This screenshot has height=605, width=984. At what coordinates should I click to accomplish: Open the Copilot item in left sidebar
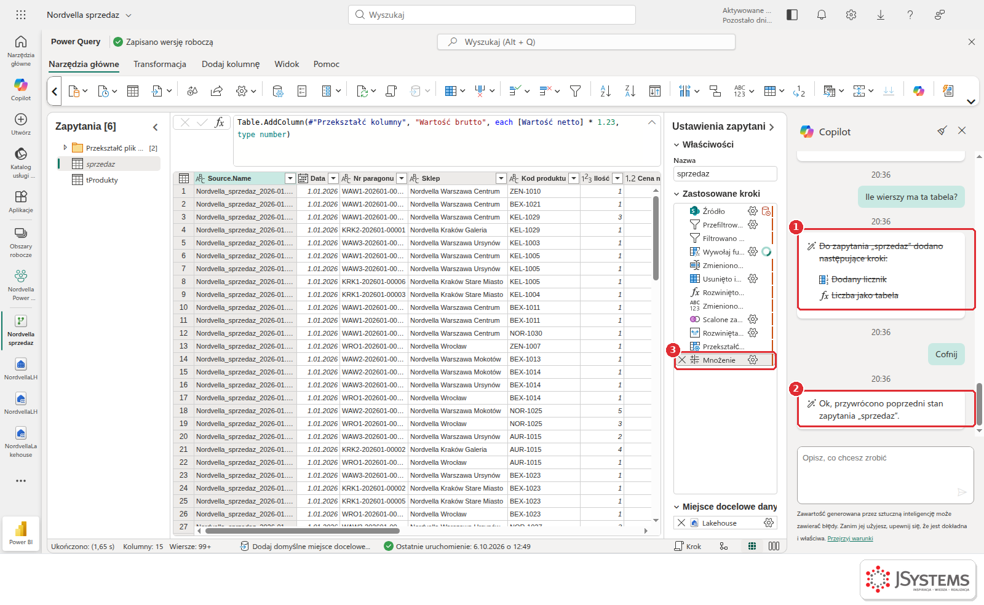pos(21,89)
